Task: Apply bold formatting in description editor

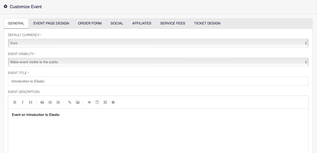Action: point(15,102)
